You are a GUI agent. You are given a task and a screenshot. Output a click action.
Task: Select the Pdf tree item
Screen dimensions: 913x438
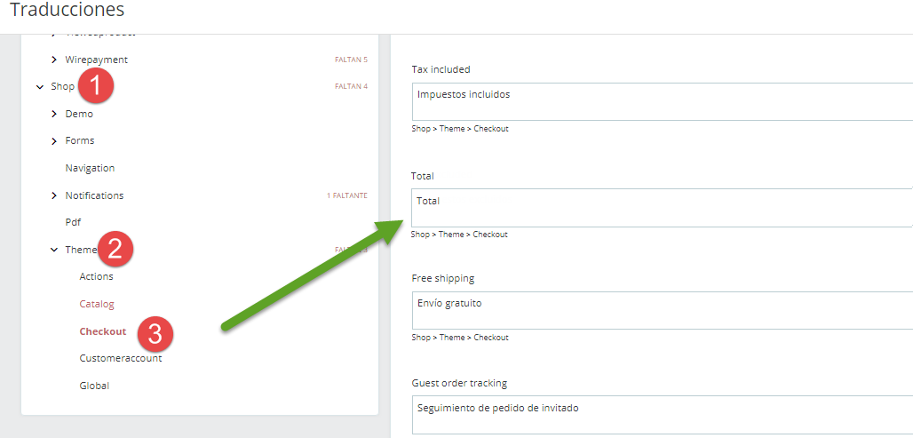73,222
